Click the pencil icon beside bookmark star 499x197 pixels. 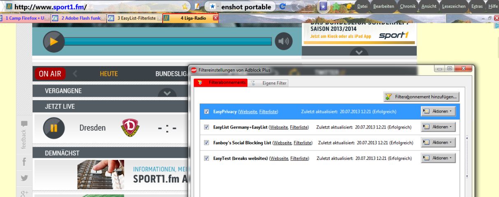point(197,7)
